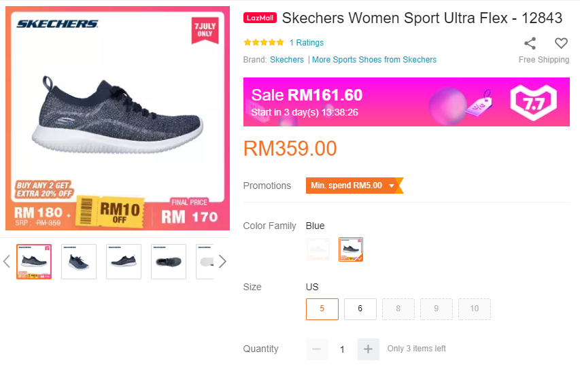Image resolution: width=580 pixels, height=367 pixels.
Task: Decrease quantity with minus button
Action: tap(316, 349)
